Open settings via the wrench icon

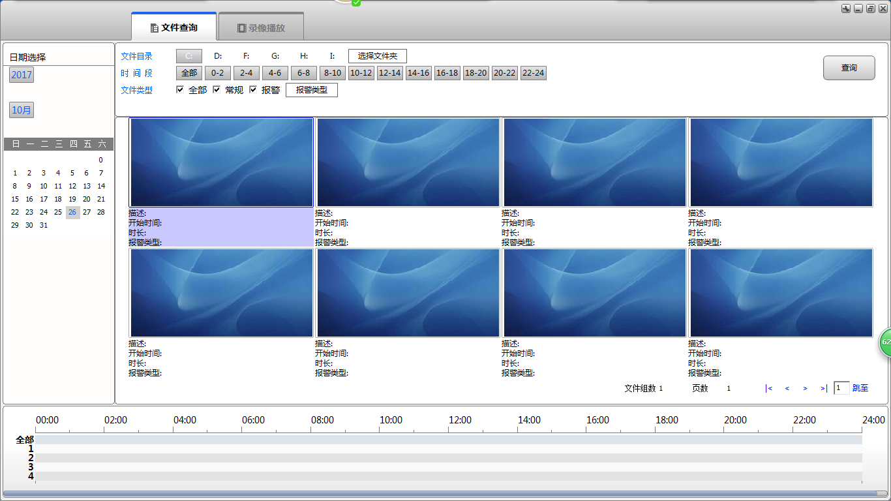click(x=846, y=8)
